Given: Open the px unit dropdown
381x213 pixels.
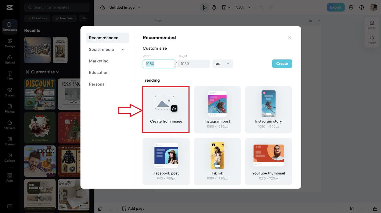Looking at the screenshot, I should (223, 64).
